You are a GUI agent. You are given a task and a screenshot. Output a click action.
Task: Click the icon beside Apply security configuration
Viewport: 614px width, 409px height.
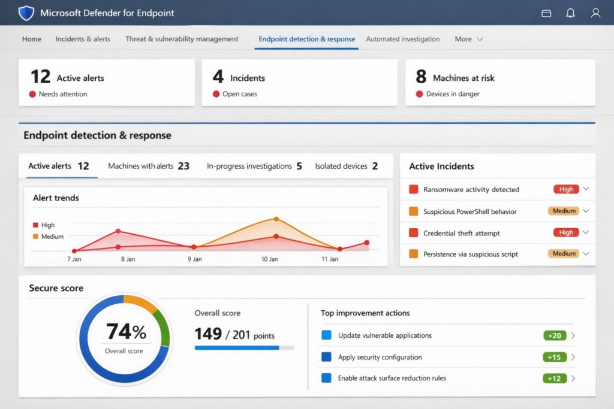(x=327, y=357)
